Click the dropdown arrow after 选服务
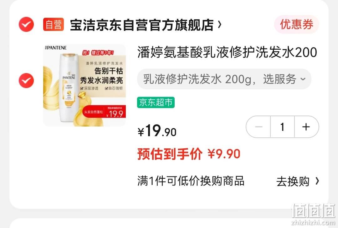Screen dimensions: 338x228 [303, 79]
